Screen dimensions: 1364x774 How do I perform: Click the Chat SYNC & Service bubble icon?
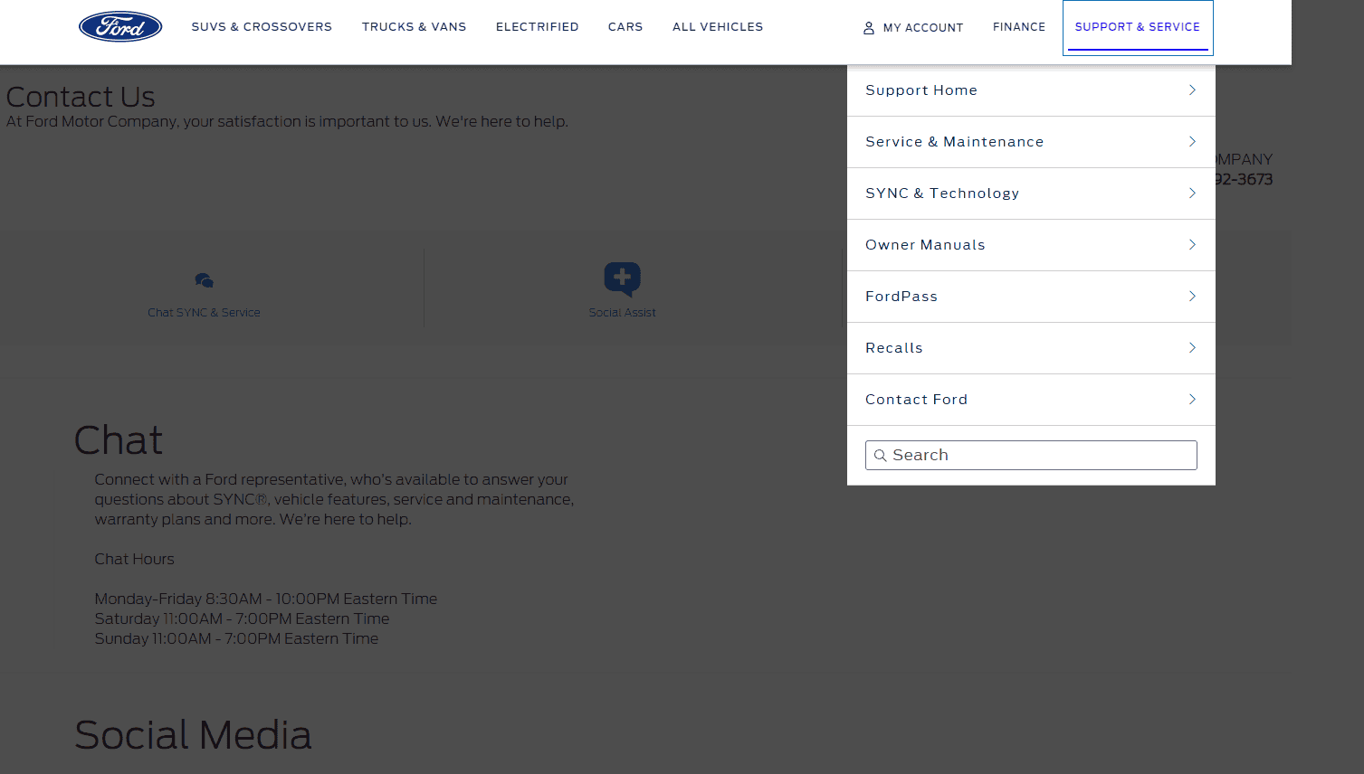(x=204, y=280)
